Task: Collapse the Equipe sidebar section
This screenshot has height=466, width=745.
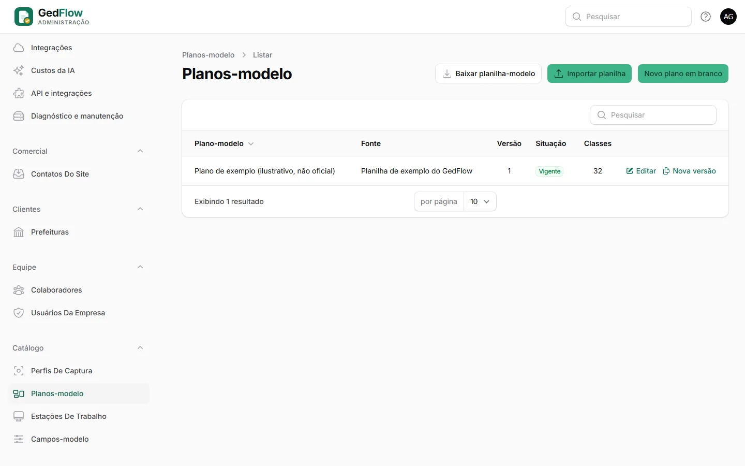Action: (x=140, y=267)
